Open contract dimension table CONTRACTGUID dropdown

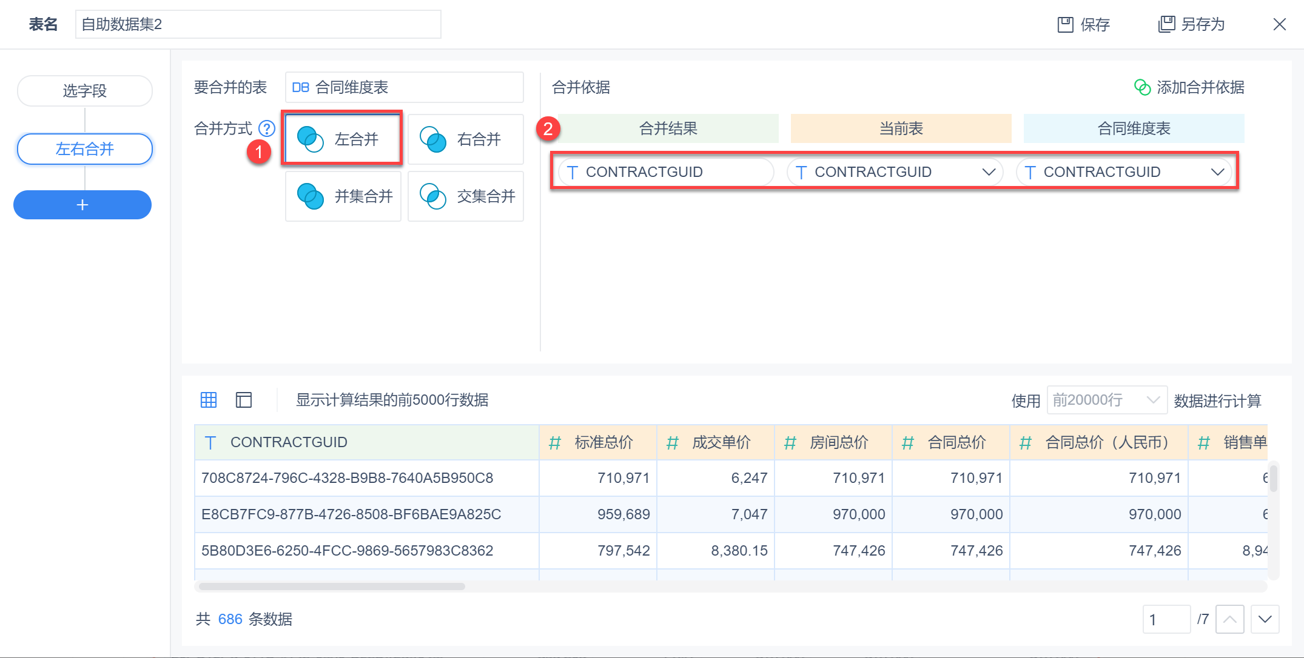1217,172
